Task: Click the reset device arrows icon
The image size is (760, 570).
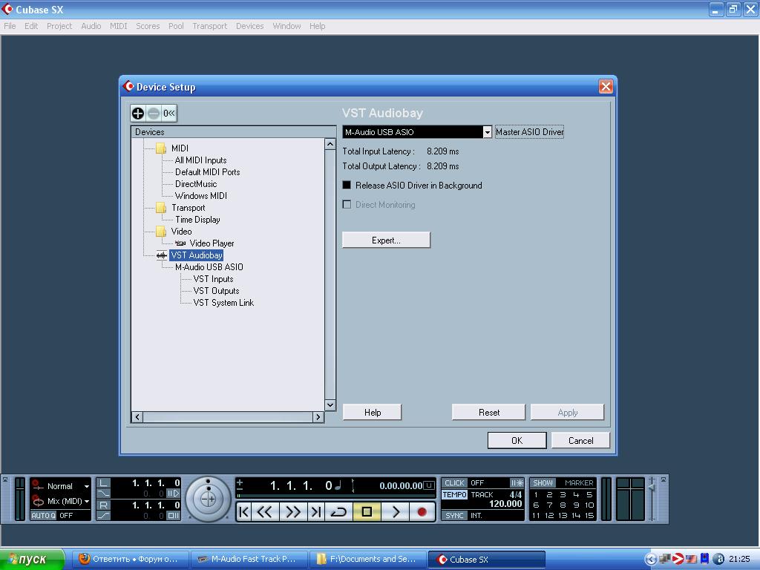Action: click(x=169, y=114)
